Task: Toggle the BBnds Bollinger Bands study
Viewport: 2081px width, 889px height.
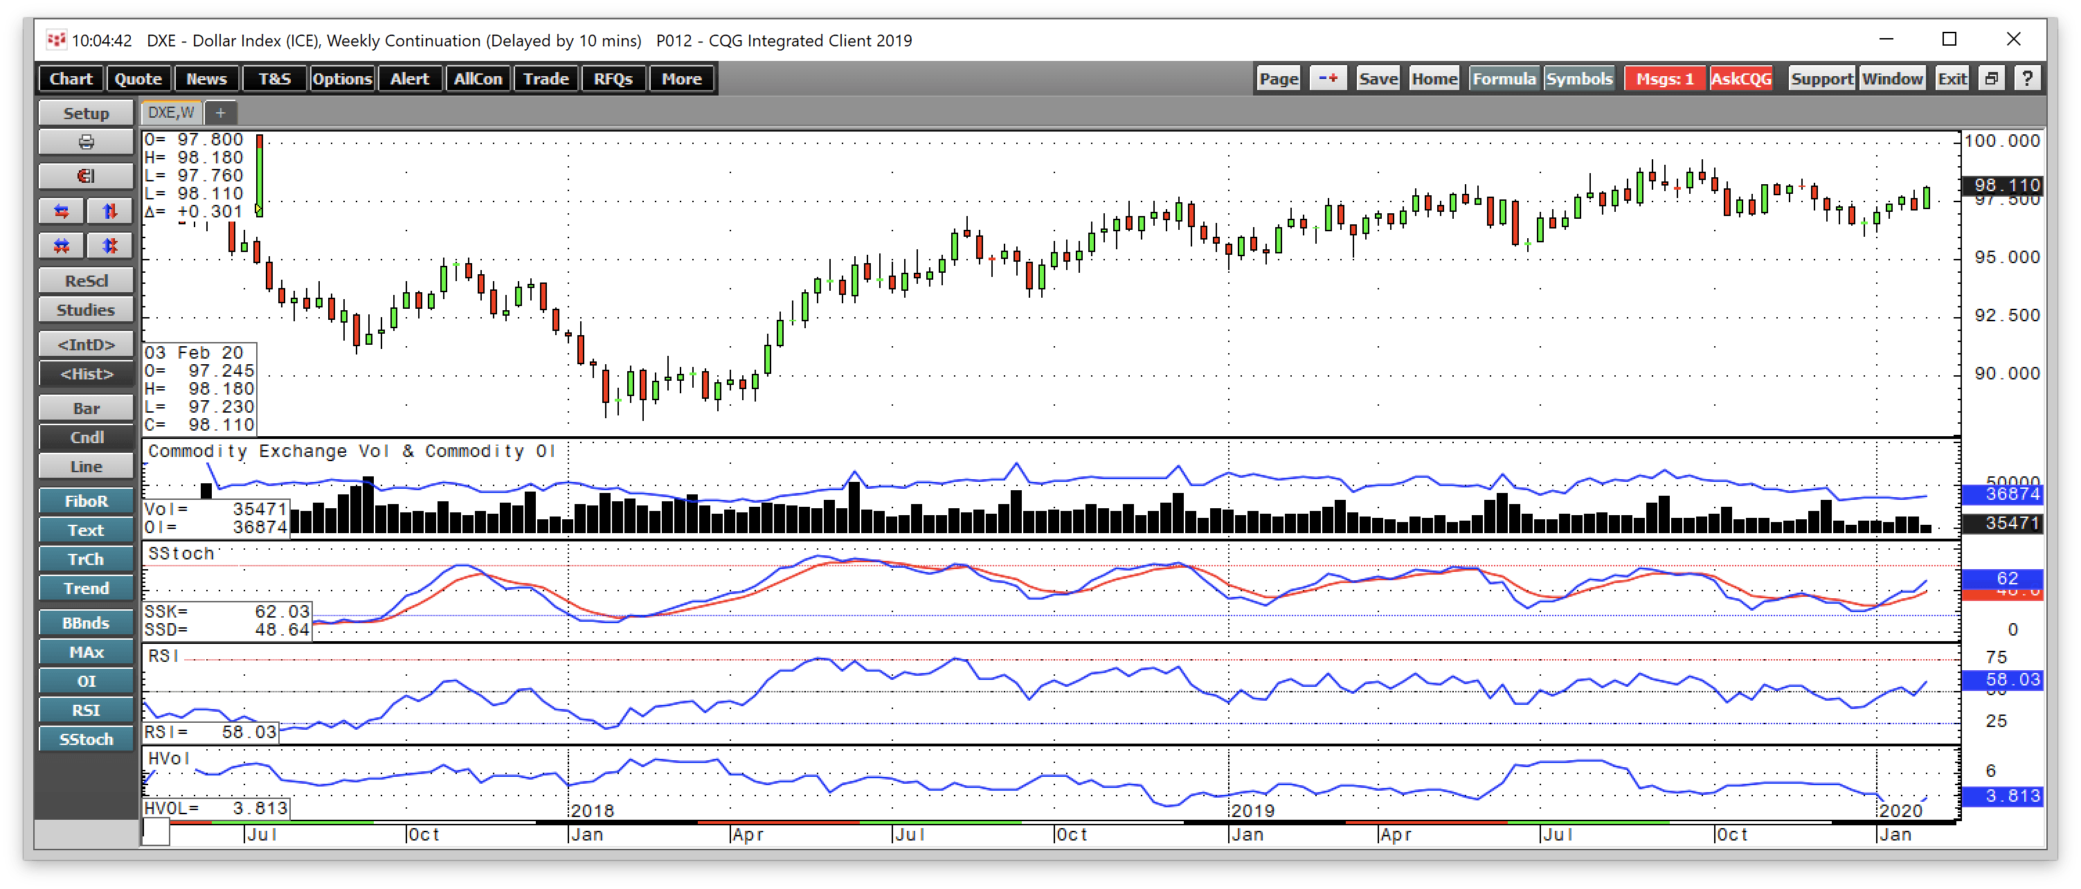Action: tap(86, 623)
